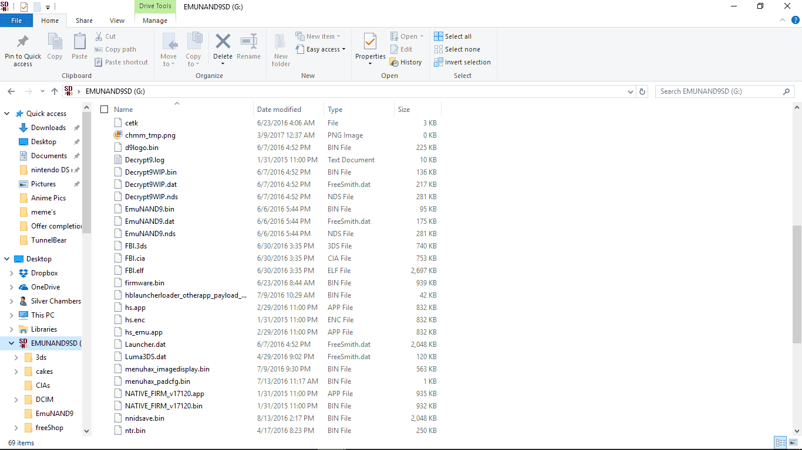The width and height of the screenshot is (802, 450).
Task: Switch to Large icons view button
Action: 793,443
